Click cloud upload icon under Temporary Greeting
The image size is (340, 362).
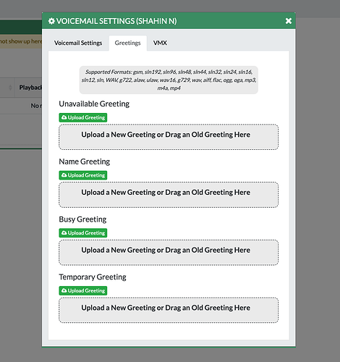[x=64, y=290]
